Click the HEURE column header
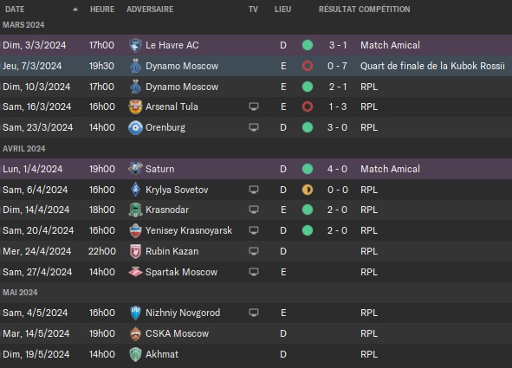The width and height of the screenshot is (512, 368). click(x=102, y=10)
